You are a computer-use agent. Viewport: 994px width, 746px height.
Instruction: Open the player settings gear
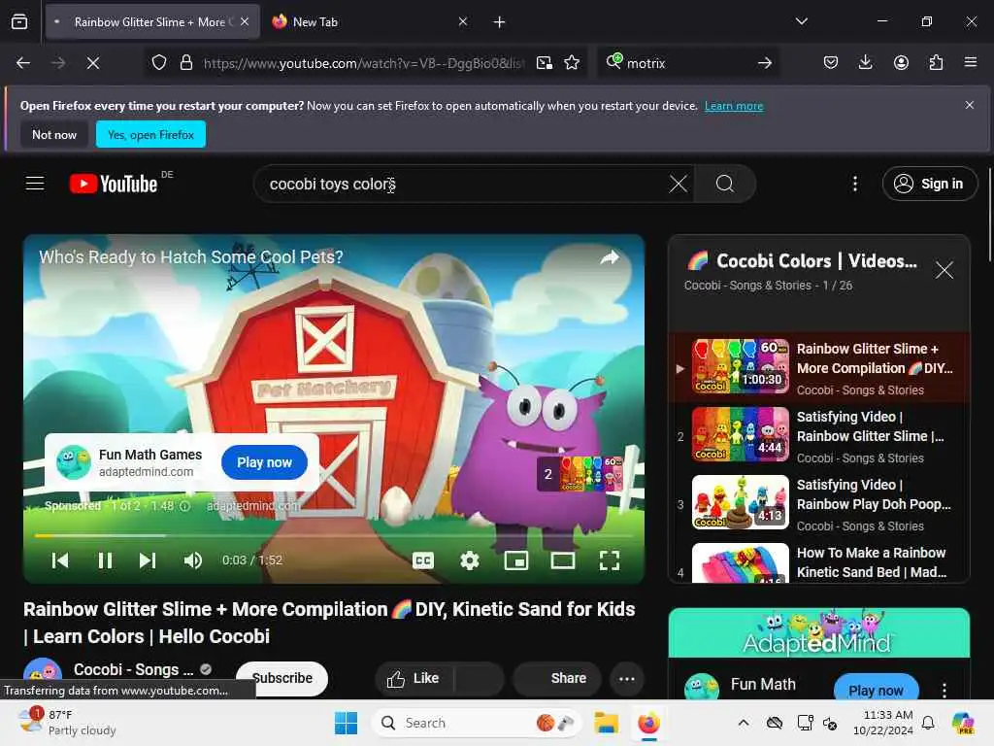[x=469, y=560]
